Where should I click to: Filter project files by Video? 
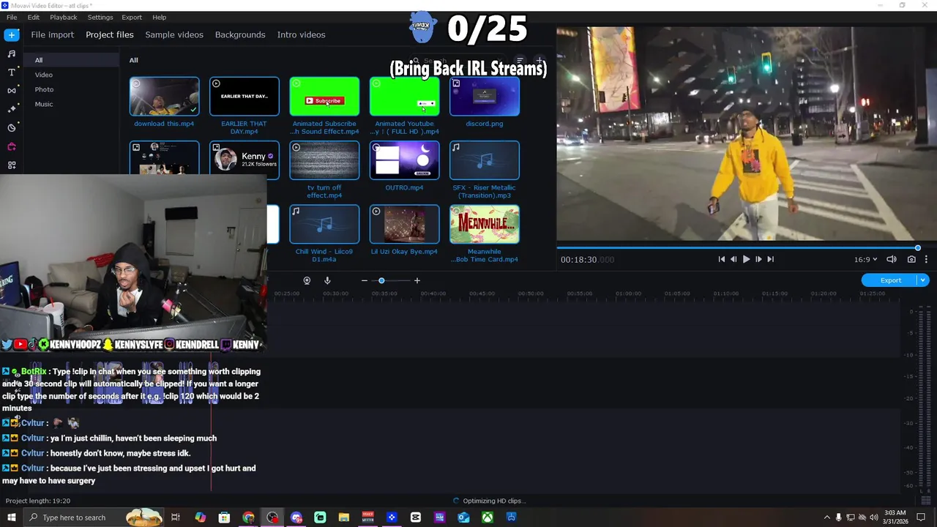[x=44, y=75]
